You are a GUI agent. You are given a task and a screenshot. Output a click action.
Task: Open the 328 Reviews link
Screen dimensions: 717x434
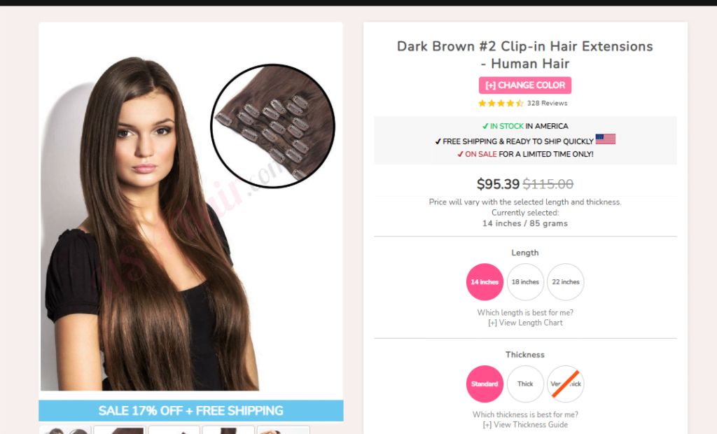coord(547,104)
